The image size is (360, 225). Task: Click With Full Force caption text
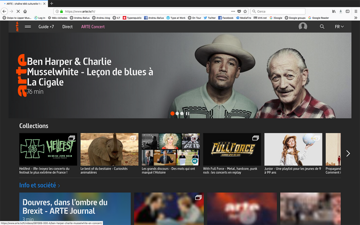click(230, 171)
